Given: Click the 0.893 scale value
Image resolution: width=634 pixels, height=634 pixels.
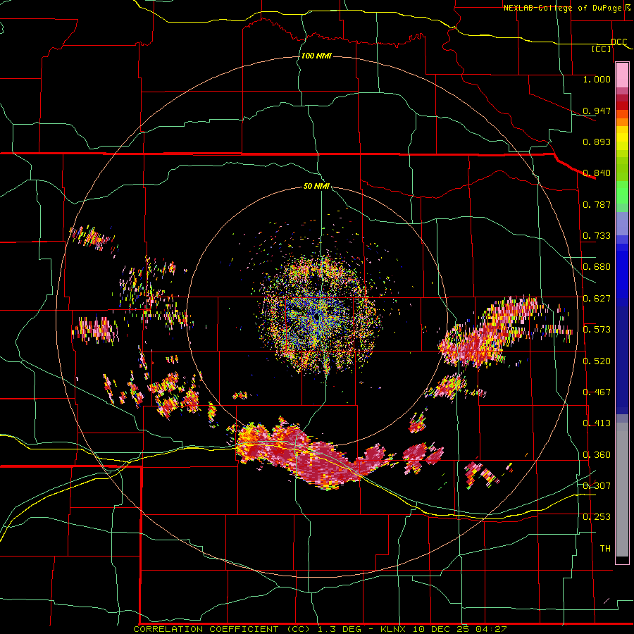Looking at the screenshot, I should (597, 142).
